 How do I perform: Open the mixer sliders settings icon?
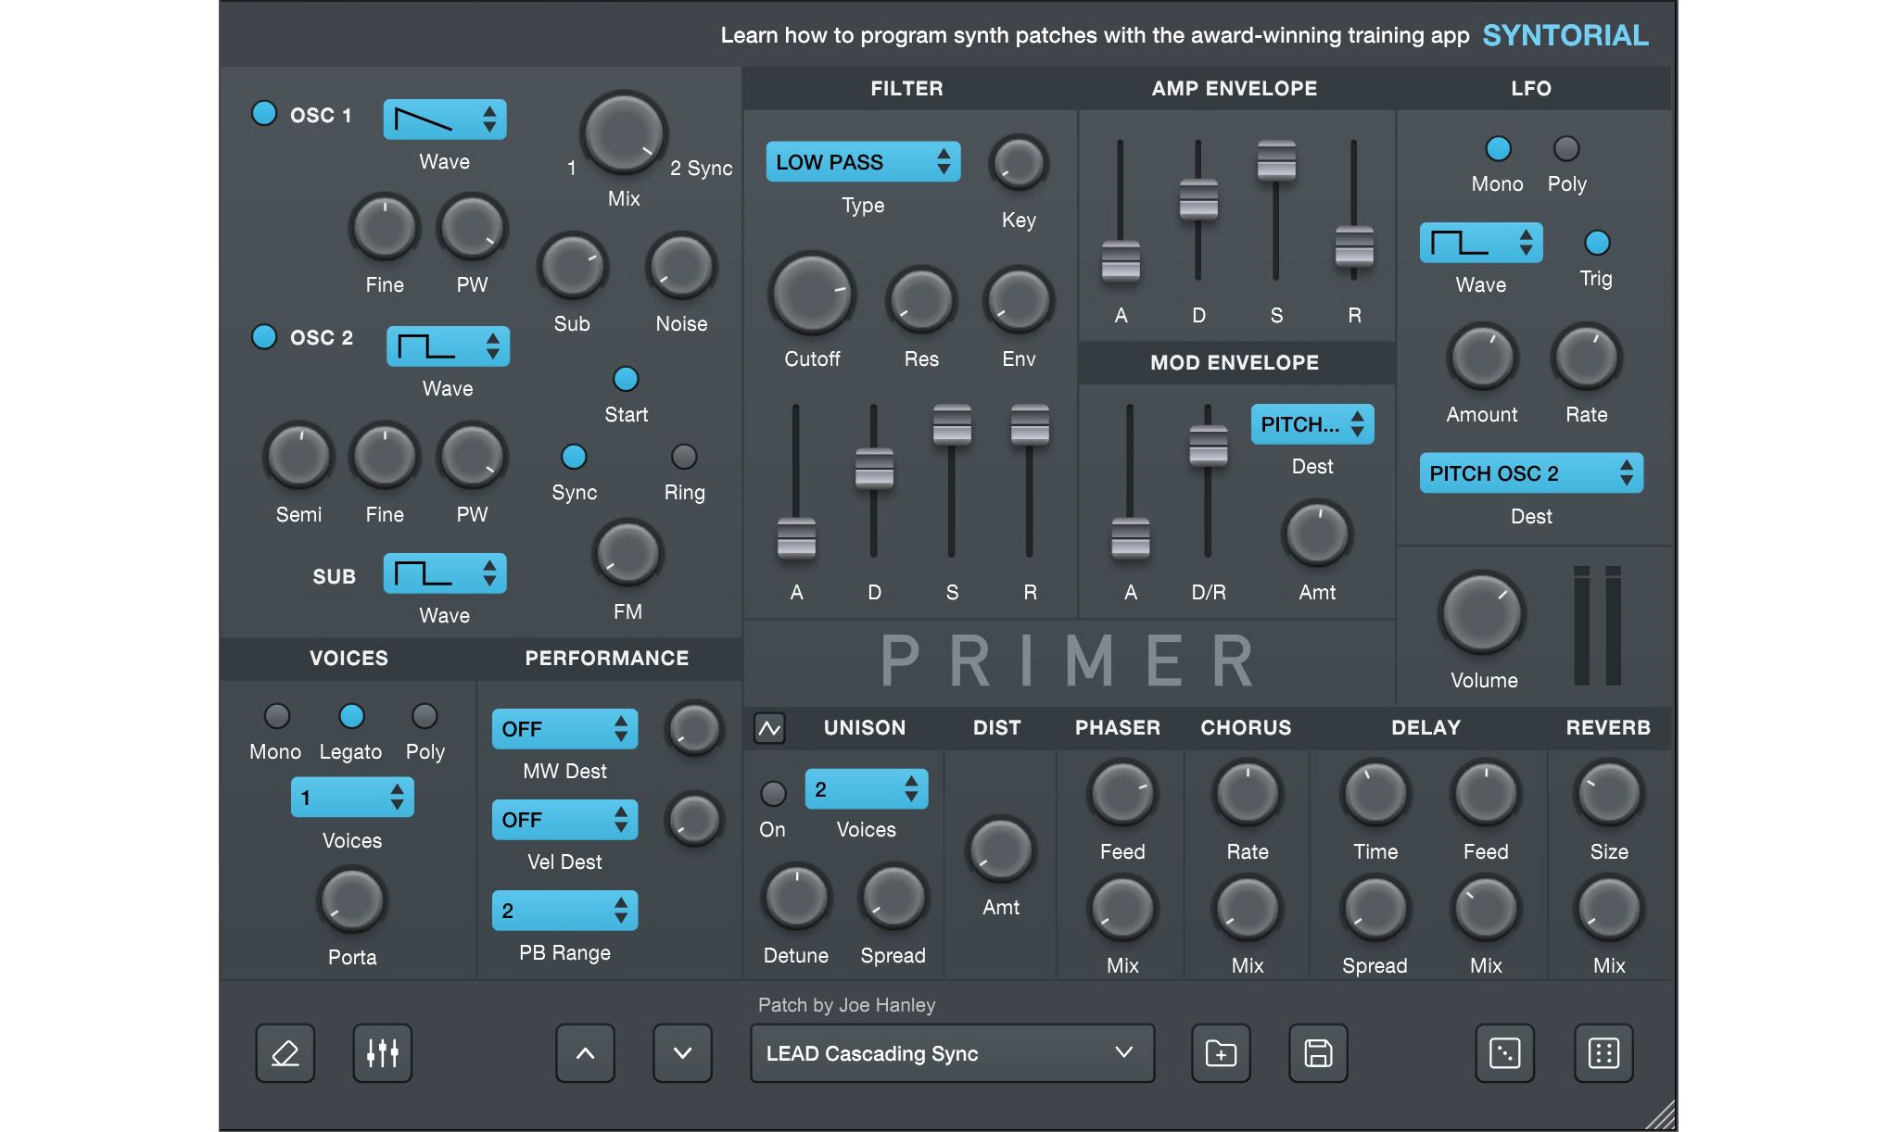click(382, 1053)
